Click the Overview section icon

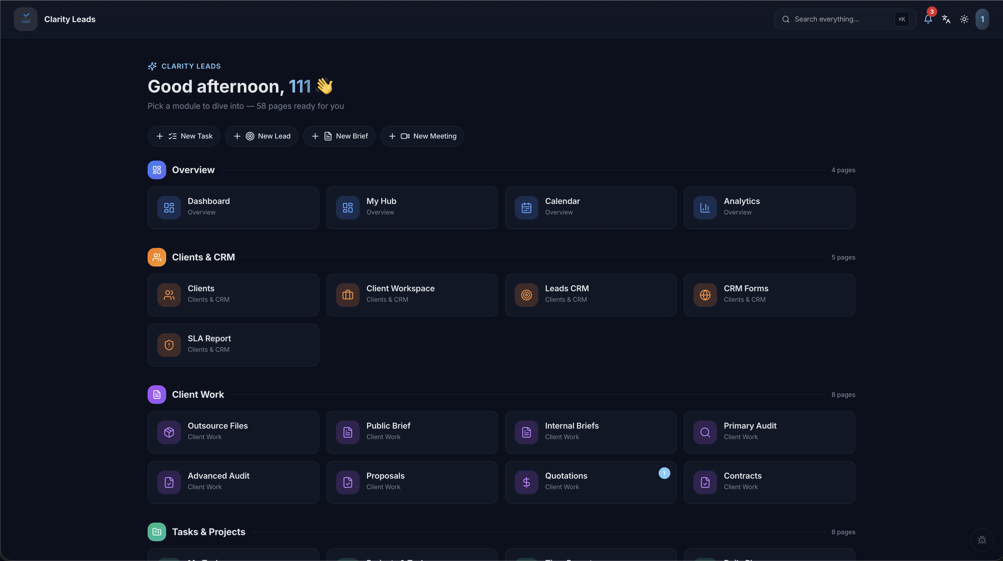tap(157, 170)
